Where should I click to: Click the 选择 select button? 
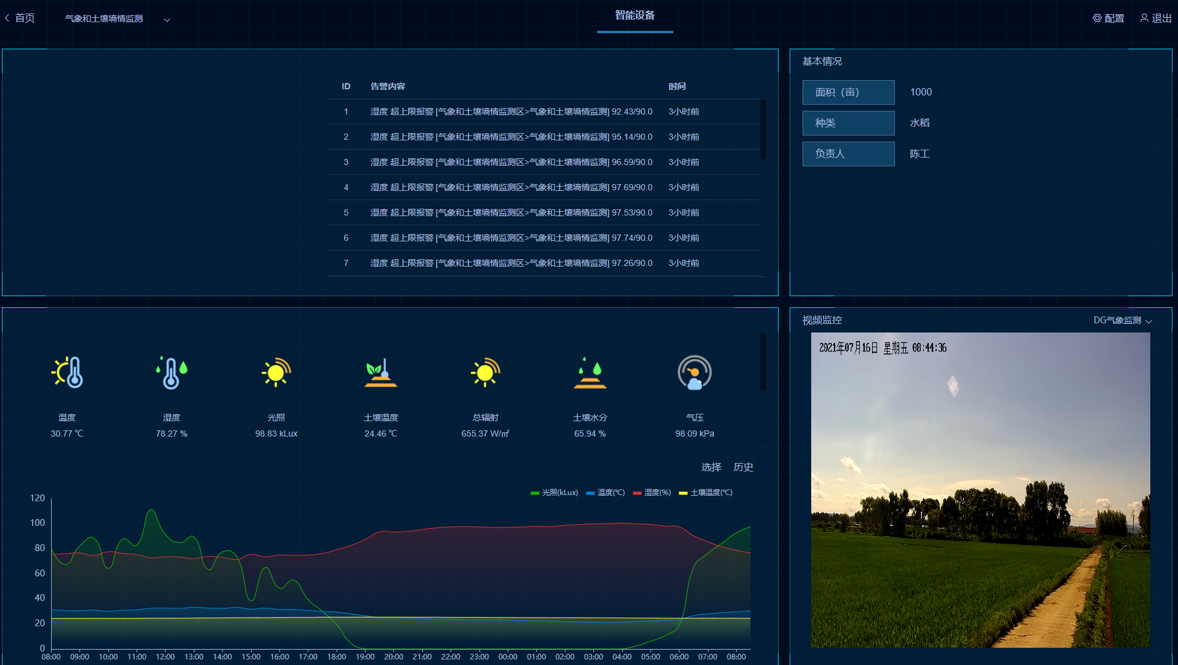click(x=711, y=467)
